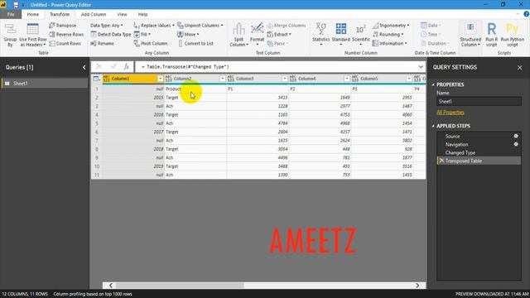The height and width of the screenshot is (298, 530).
Task: Click Run Python script
Action: (x=512, y=35)
